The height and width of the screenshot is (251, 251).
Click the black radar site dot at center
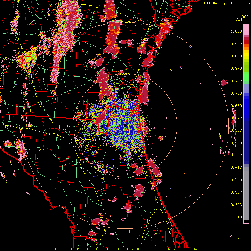pos(125,125)
